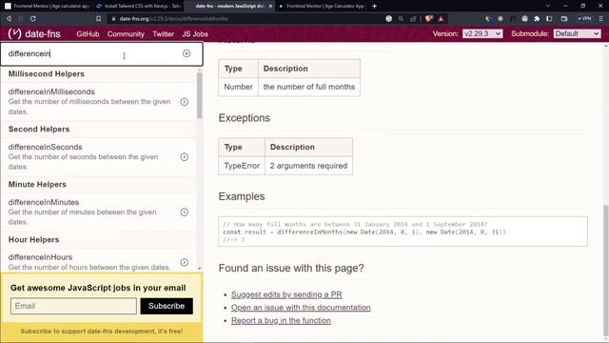This screenshot has height=343, width=609.
Task: Click 'Examples' heading
Action: pos(242,196)
